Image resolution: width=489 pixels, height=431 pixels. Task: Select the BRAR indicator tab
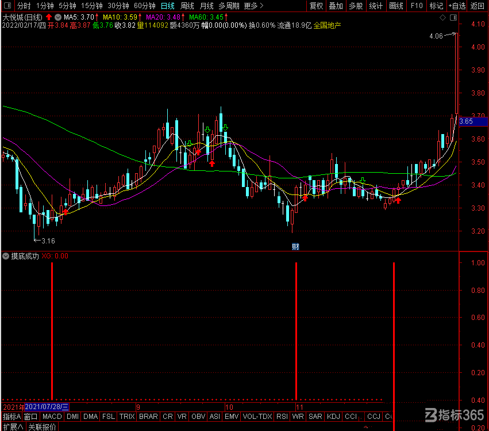point(148,417)
